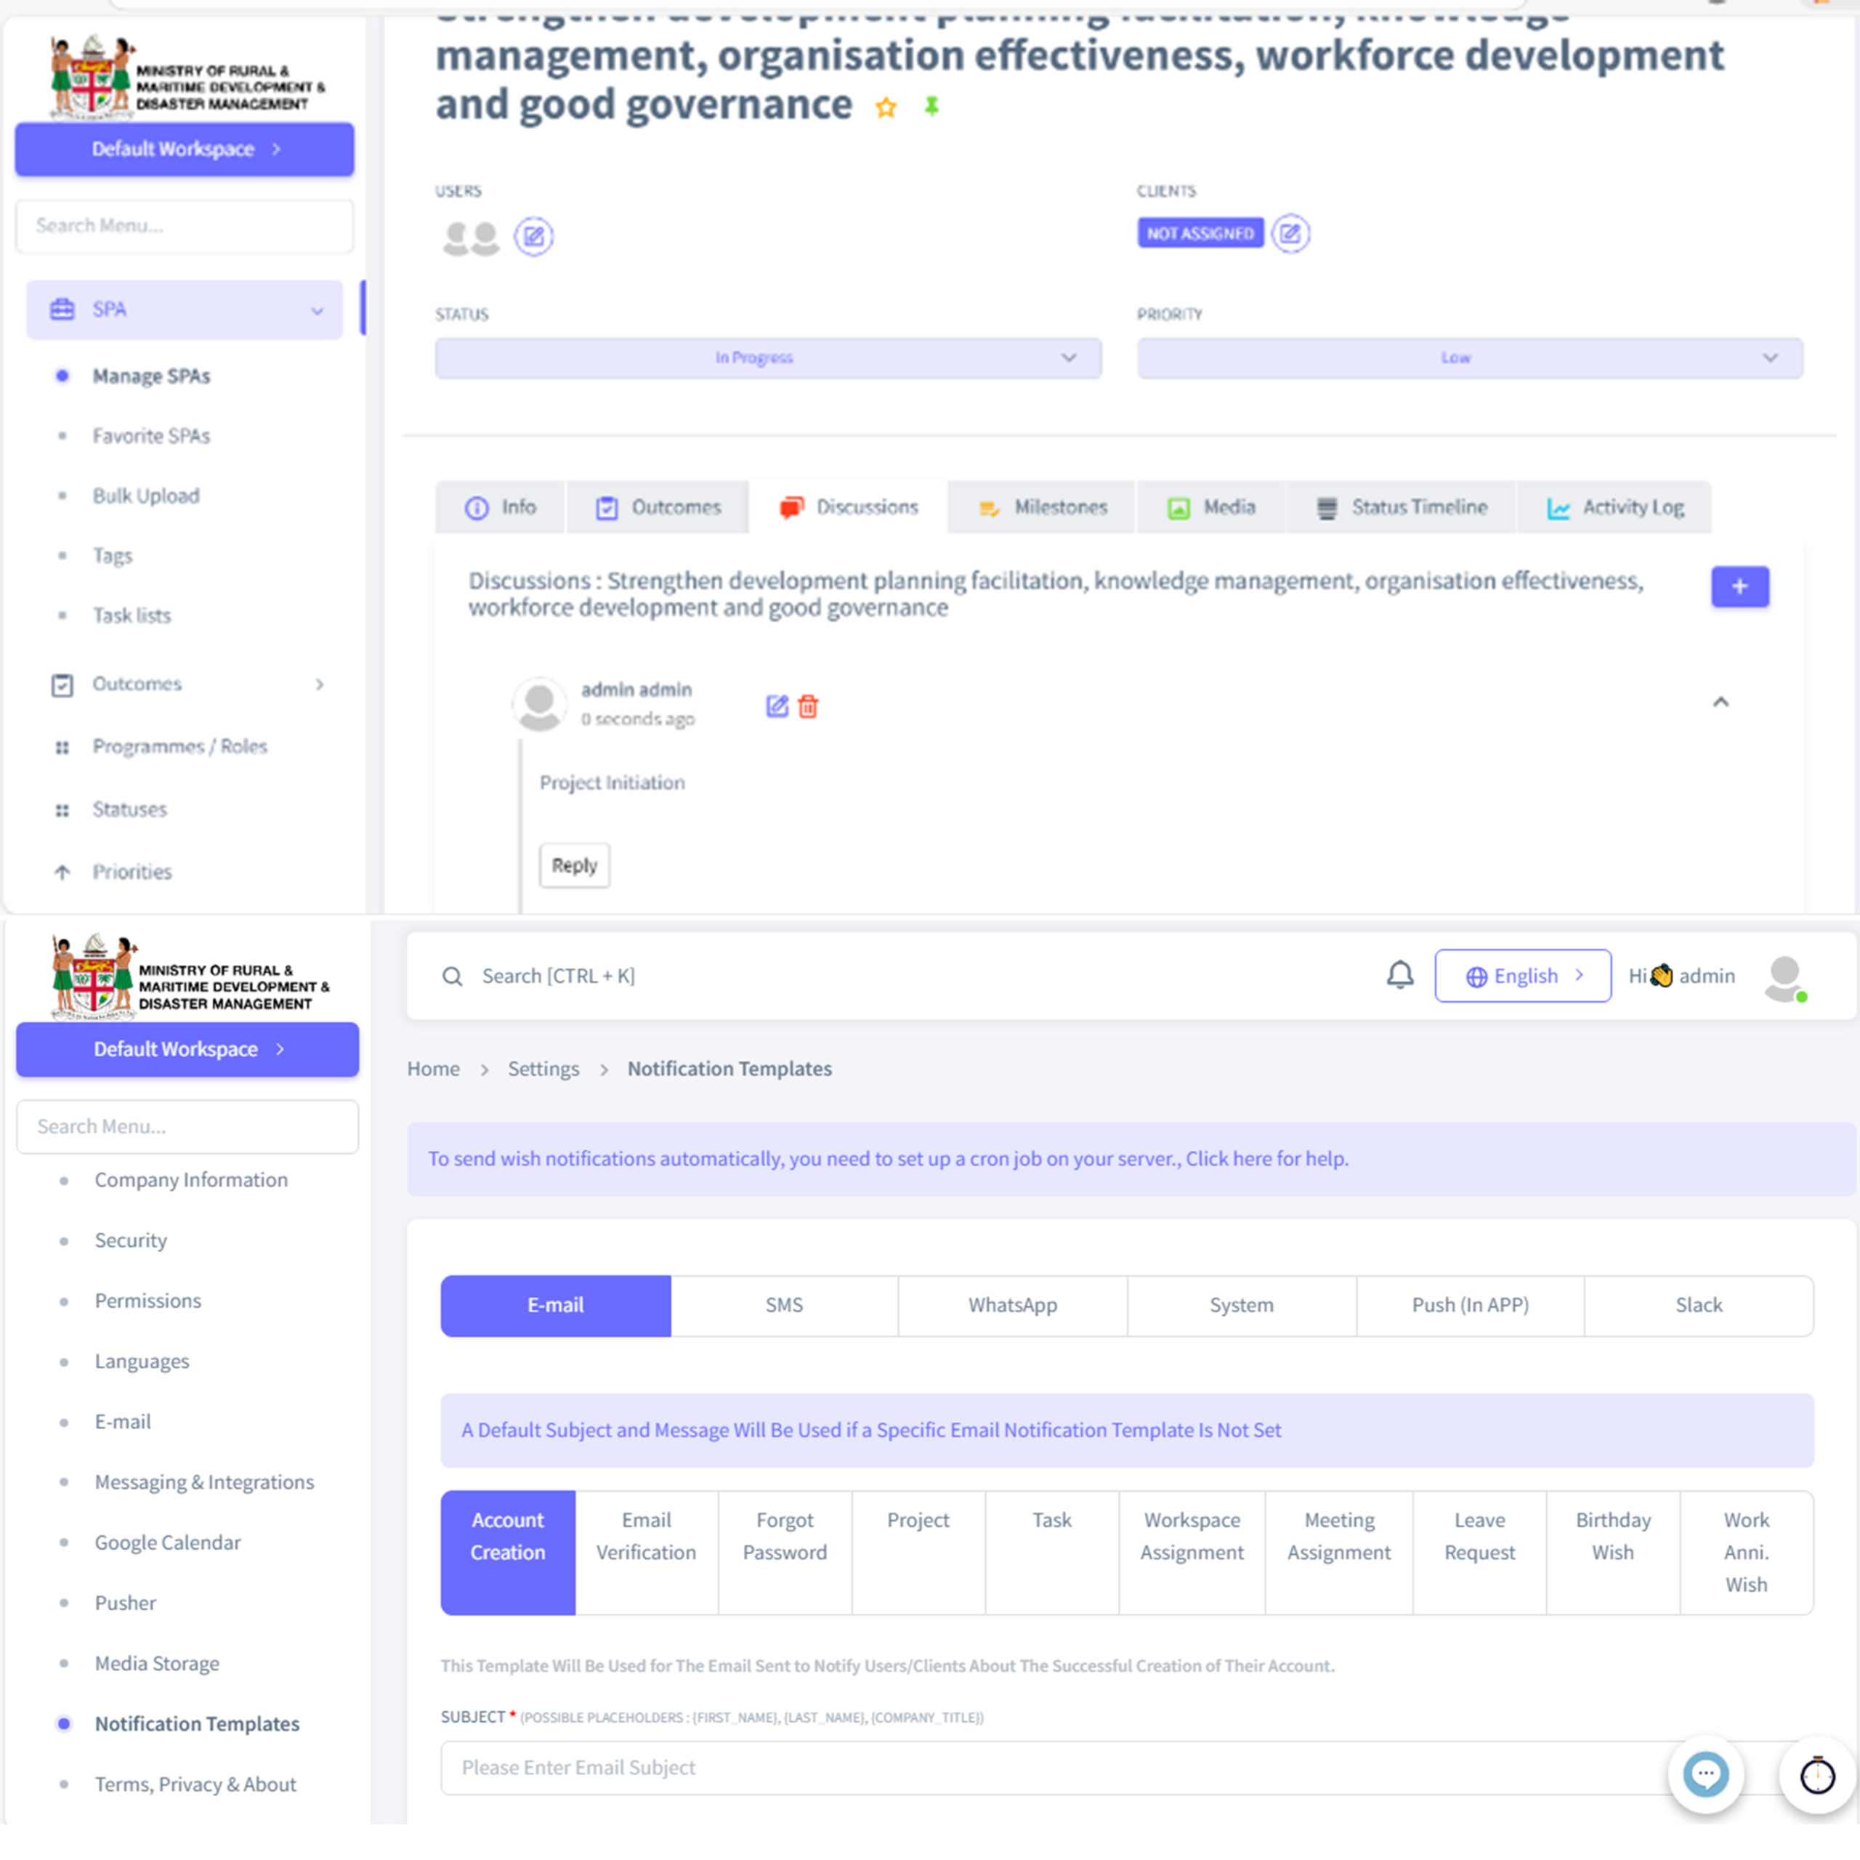Open the admin profile avatar

(x=1786, y=978)
